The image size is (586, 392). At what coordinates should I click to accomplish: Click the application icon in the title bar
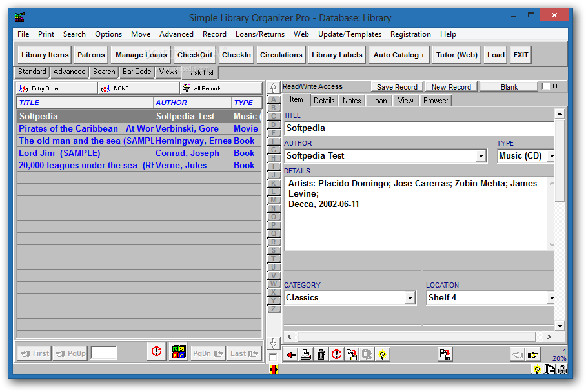coord(19,17)
